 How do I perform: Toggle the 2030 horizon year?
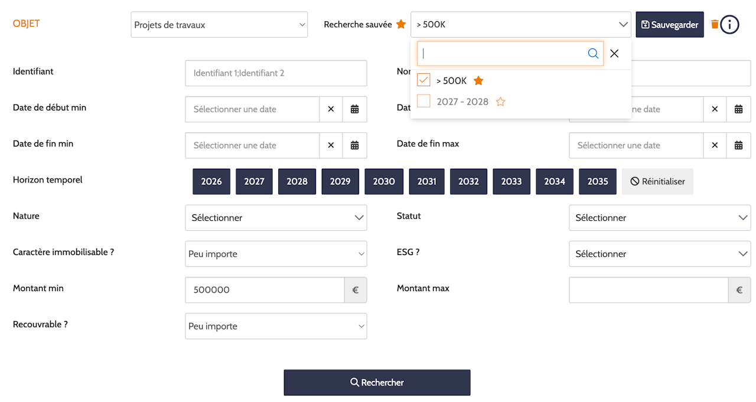click(x=384, y=181)
